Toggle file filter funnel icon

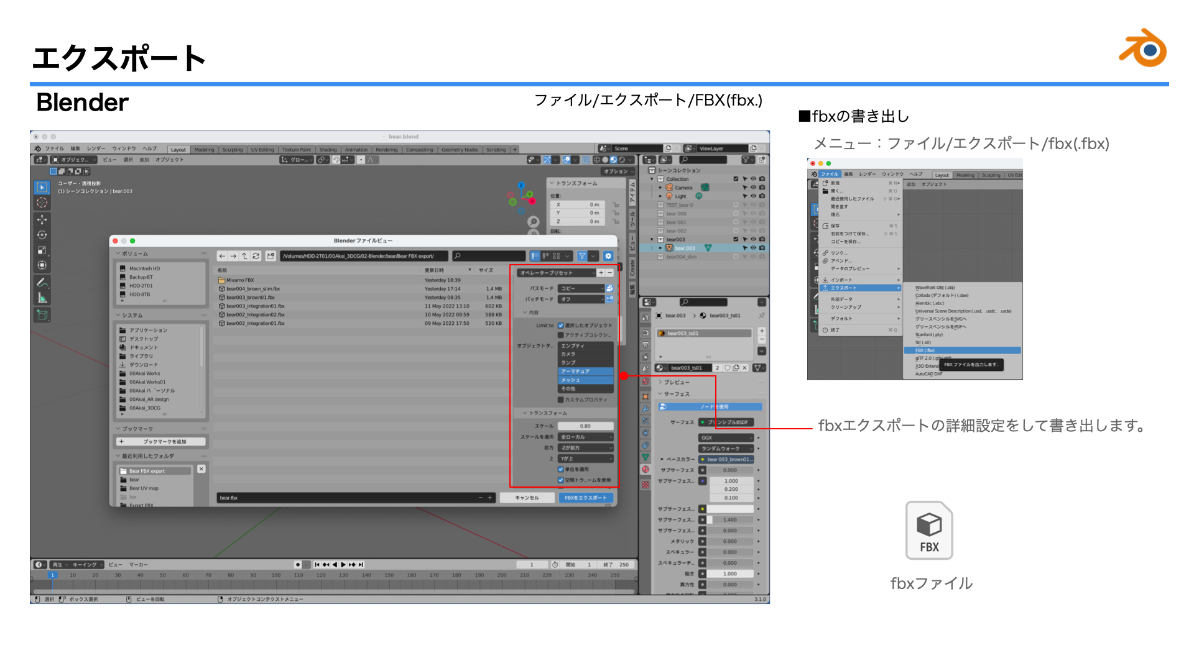(582, 256)
